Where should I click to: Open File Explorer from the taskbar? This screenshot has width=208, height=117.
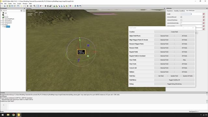point(8,115)
